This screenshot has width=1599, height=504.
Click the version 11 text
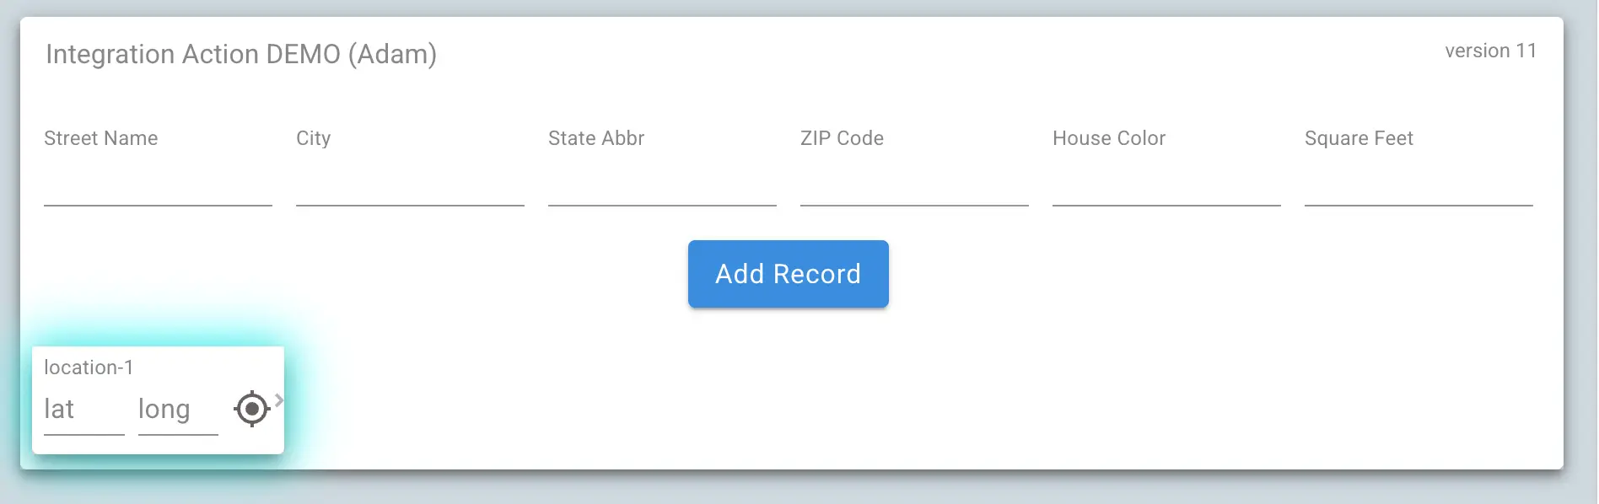pos(1489,51)
